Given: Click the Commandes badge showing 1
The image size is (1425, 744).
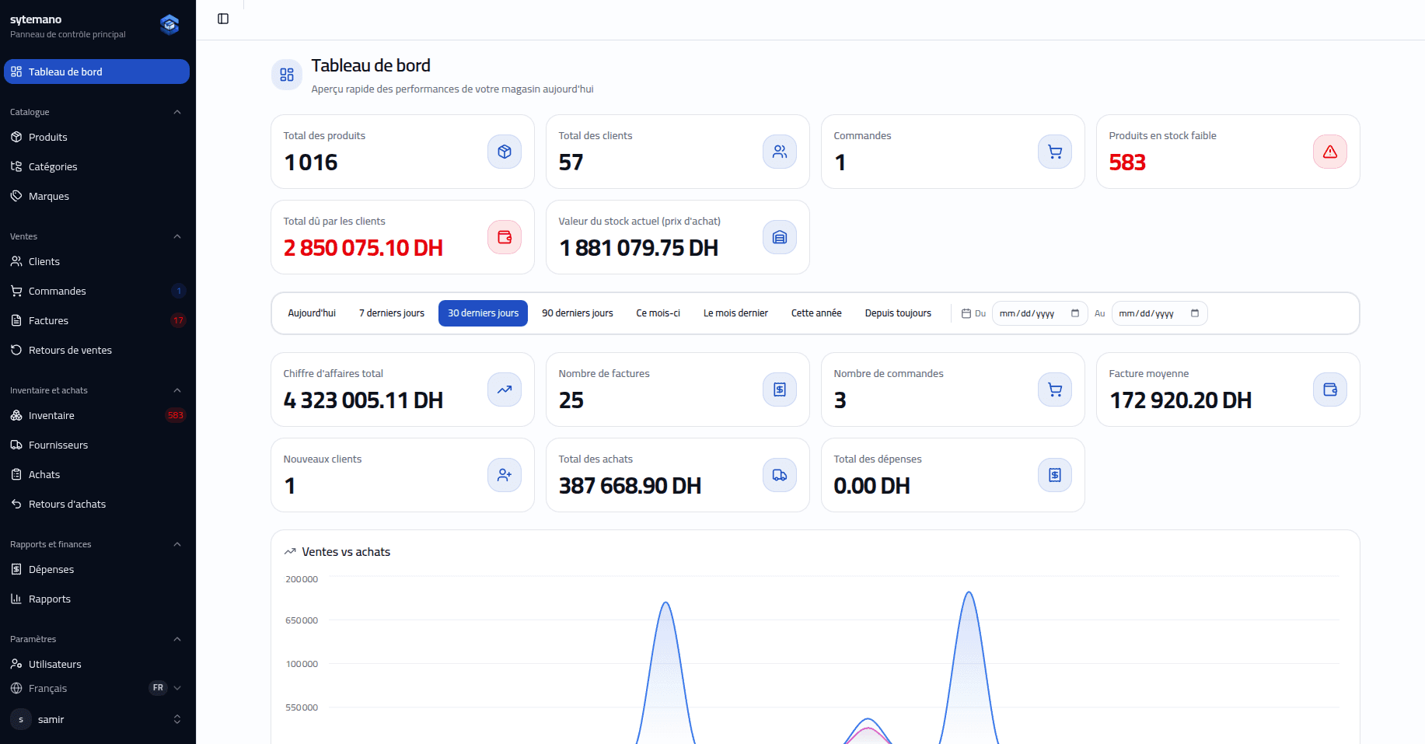Looking at the screenshot, I should point(179,291).
